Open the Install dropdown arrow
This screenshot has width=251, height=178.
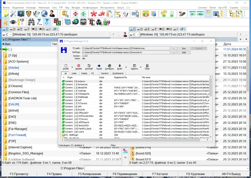coord(72,67)
